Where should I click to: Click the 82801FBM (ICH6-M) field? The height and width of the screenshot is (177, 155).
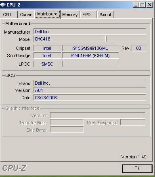tap(90, 55)
